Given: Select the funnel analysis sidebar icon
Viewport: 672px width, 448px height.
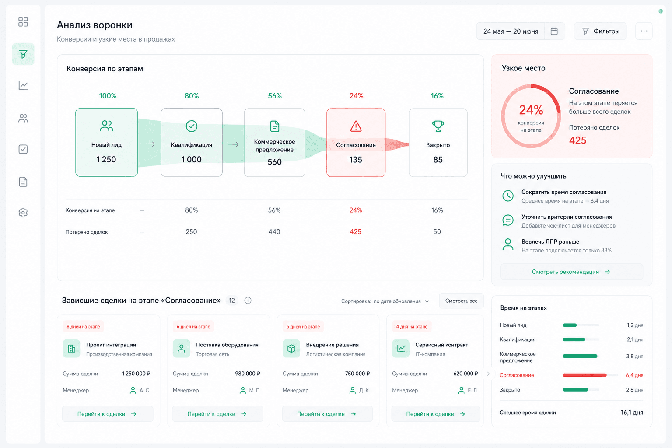Looking at the screenshot, I should pos(23,54).
